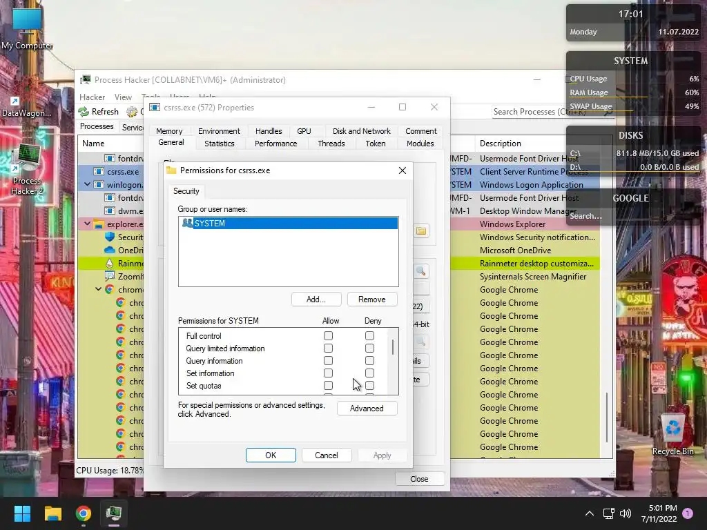The height and width of the screenshot is (530, 707).
Task: Click the OneDrive cloud process icon
Action: click(110, 250)
